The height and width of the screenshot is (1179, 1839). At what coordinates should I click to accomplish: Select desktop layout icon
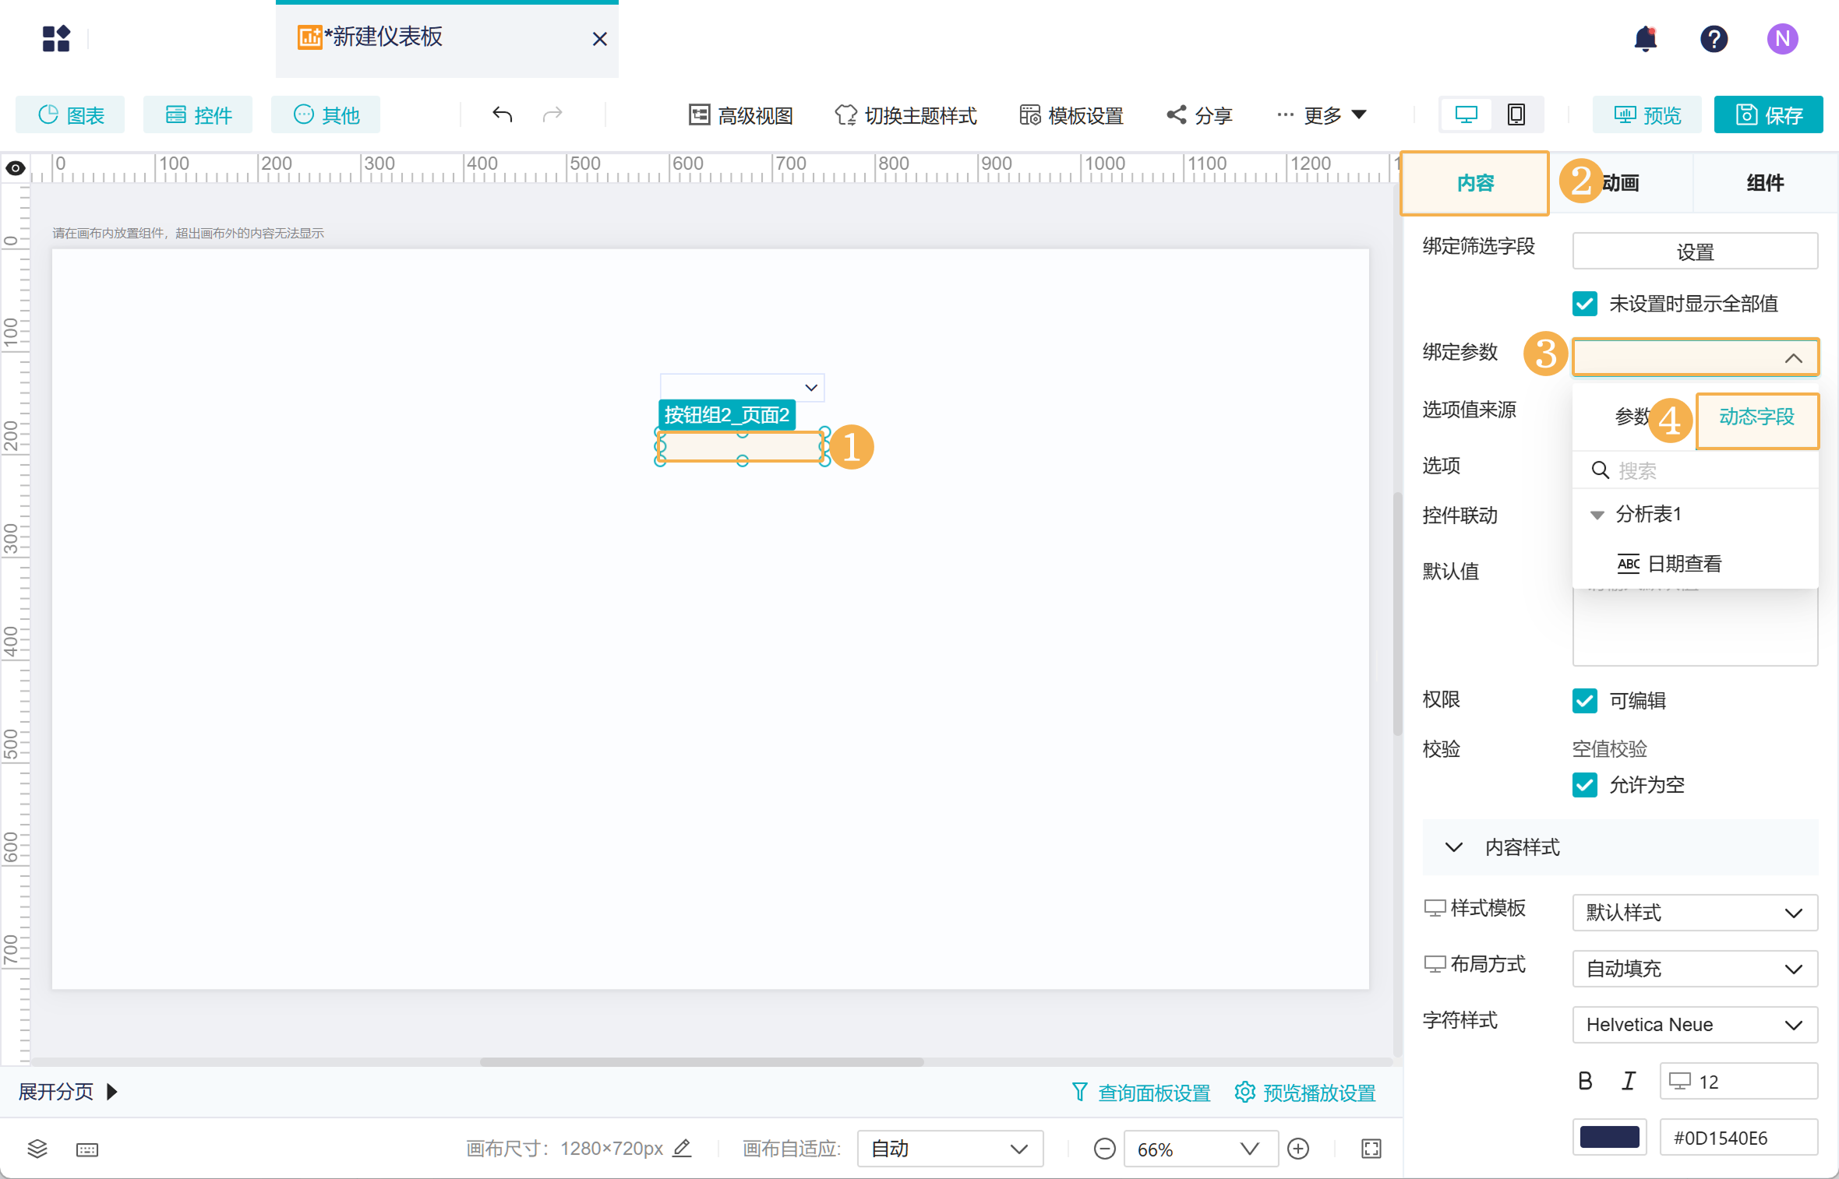pyautogui.click(x=1466, y=115)
